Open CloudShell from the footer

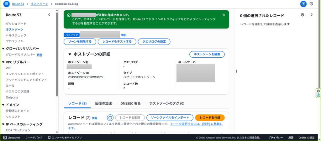point(12,137)
